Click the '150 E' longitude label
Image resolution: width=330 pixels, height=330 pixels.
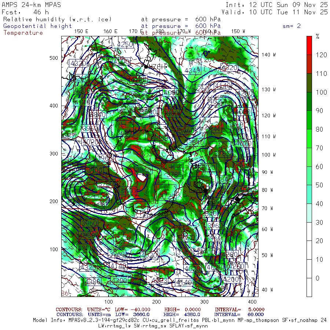click(x=81, y=31)
